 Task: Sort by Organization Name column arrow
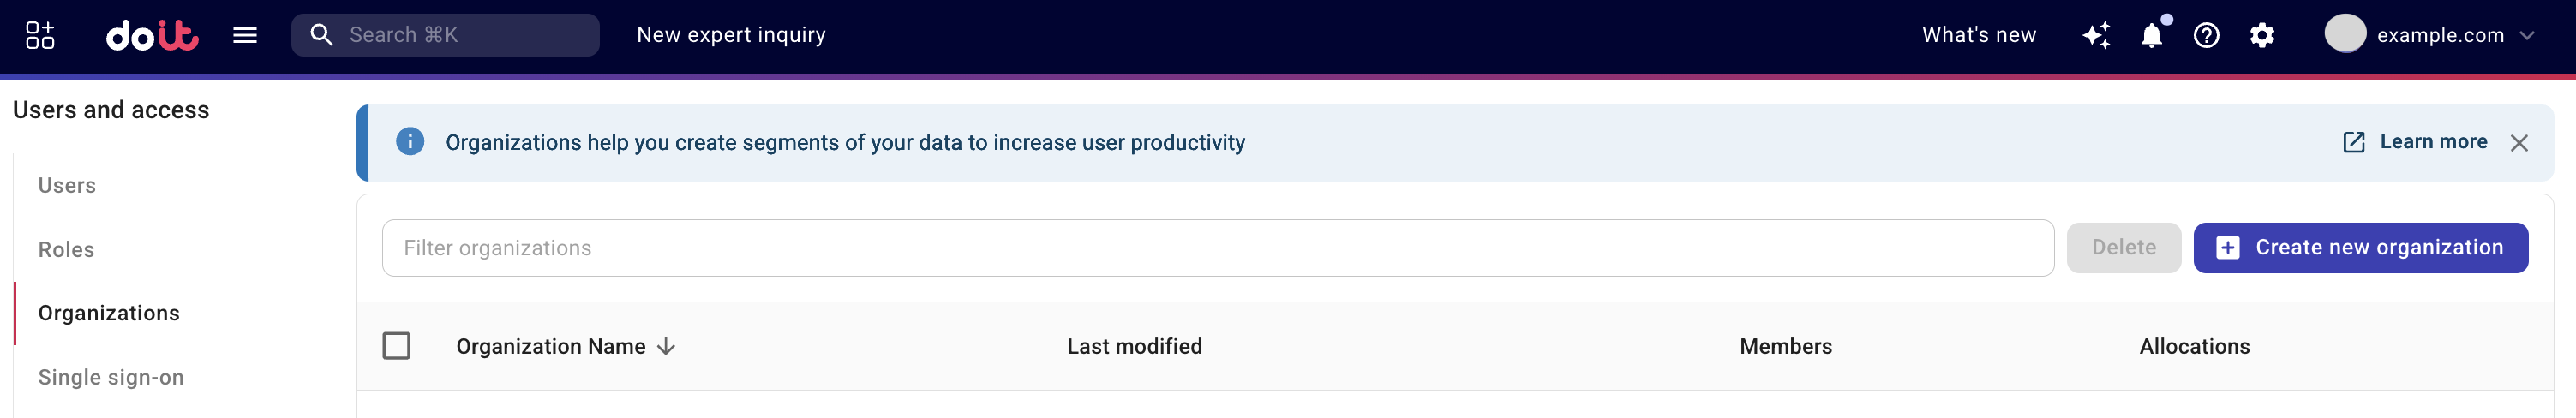[666, 346]
